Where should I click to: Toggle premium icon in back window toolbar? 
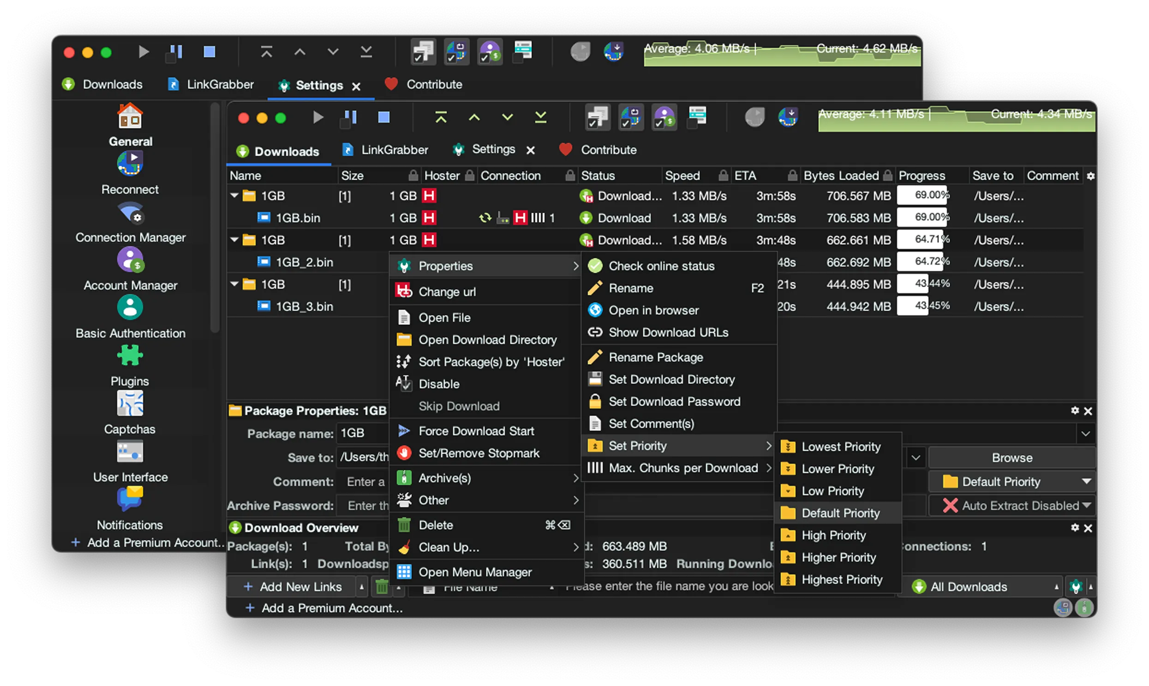pyautogui.click(x=490, y=51)
